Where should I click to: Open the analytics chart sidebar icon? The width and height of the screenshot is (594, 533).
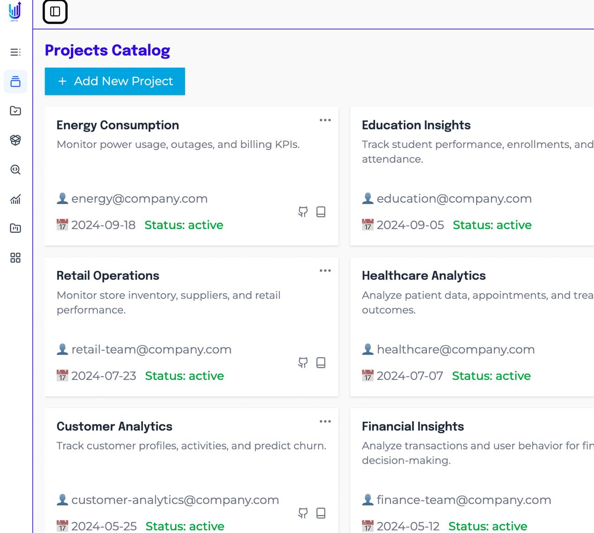[x=15, y=199]
